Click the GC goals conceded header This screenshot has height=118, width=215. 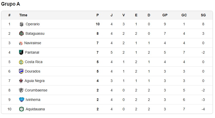pos(184,15)
